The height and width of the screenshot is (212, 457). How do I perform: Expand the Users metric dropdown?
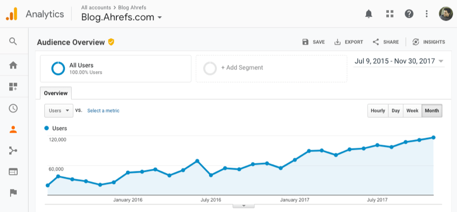58,110
